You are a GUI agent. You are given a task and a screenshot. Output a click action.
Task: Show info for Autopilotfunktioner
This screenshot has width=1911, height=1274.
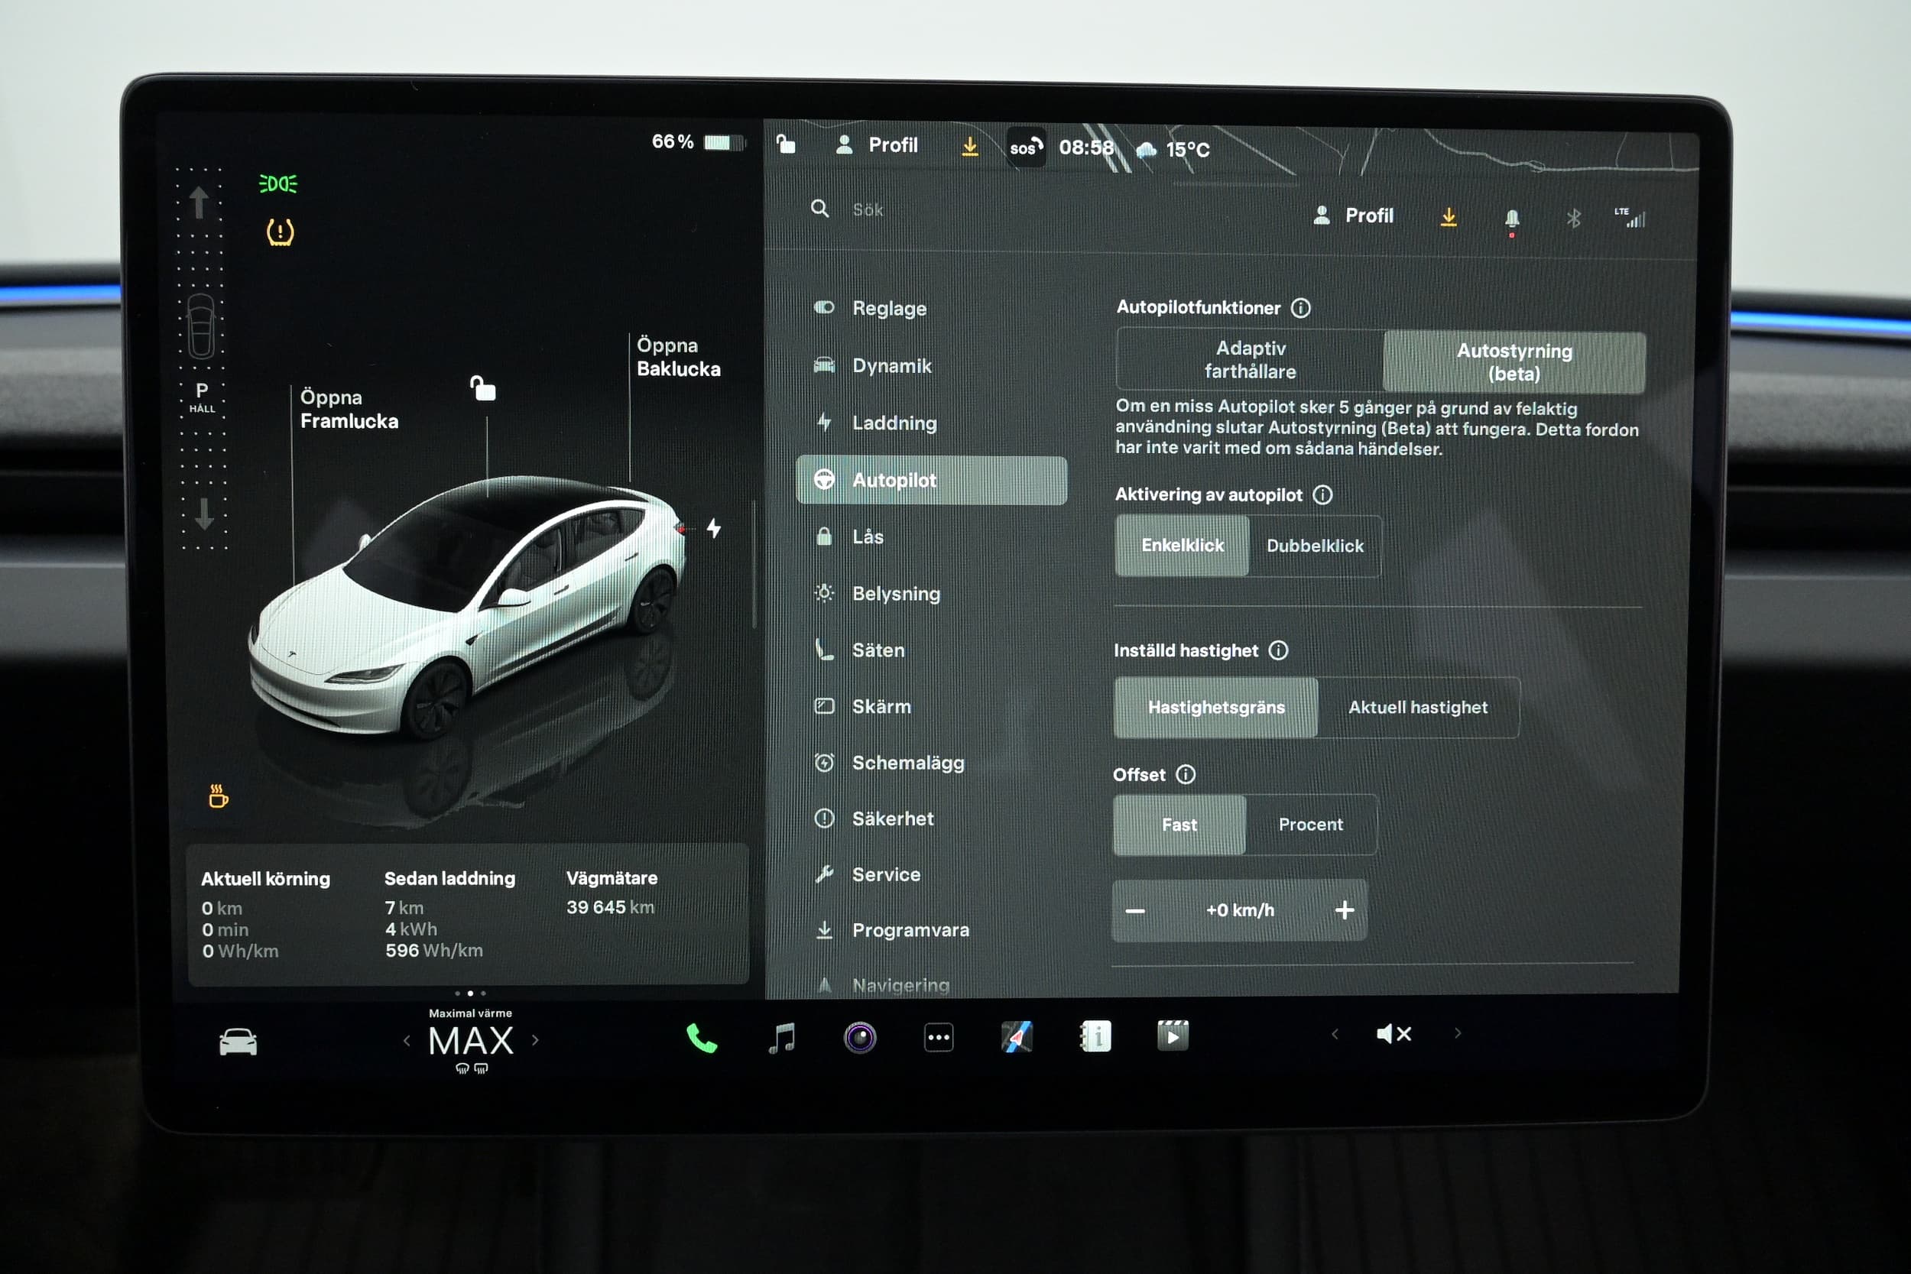coord(1300,308)
